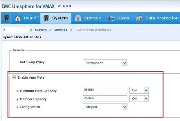Click the Hosts computer icon
The image size is (180, 121).
pos(111,18)
